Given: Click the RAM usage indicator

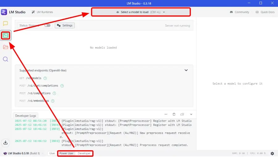Looking at the screenshot, I should tap(238, 153).
